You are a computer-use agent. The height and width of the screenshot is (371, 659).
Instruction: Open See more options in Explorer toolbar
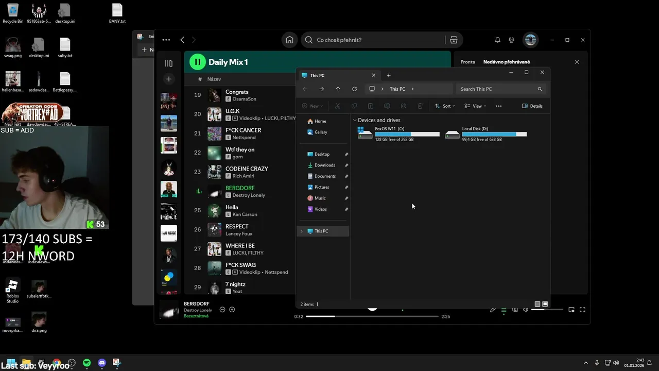[x=498, y=106]
